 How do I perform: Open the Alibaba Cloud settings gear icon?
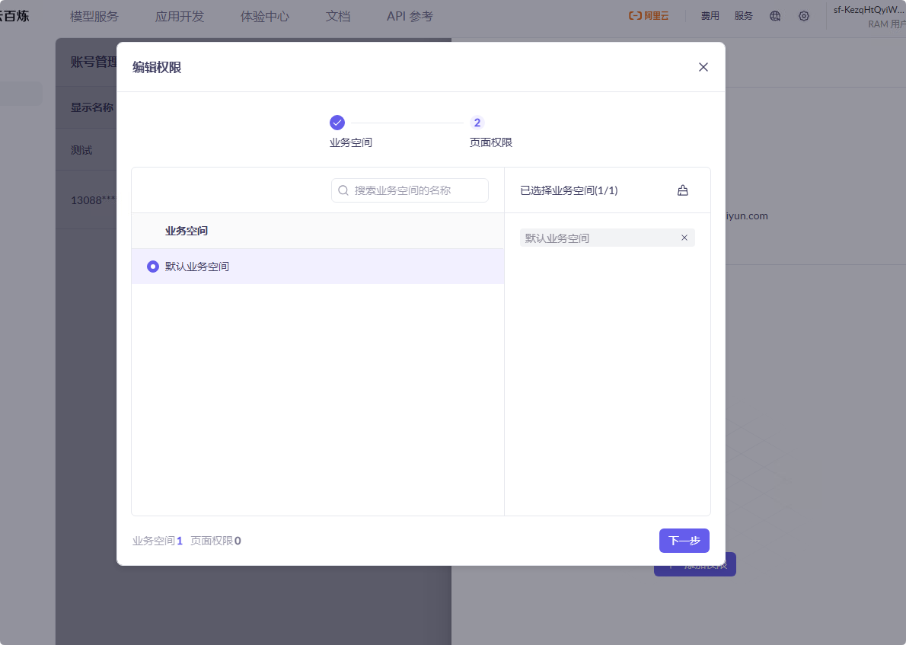pyautogui.click(x=804, y=15)
